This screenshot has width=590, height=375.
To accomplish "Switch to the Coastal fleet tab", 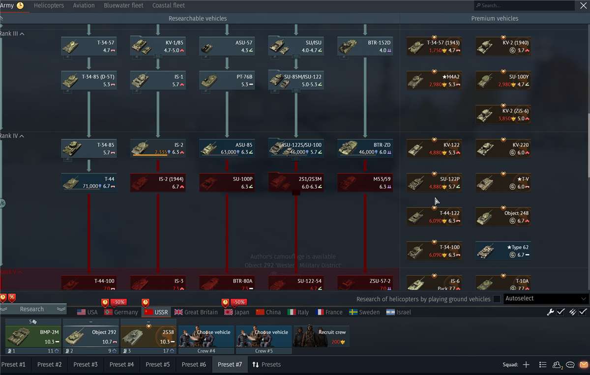I will [169, 5].
